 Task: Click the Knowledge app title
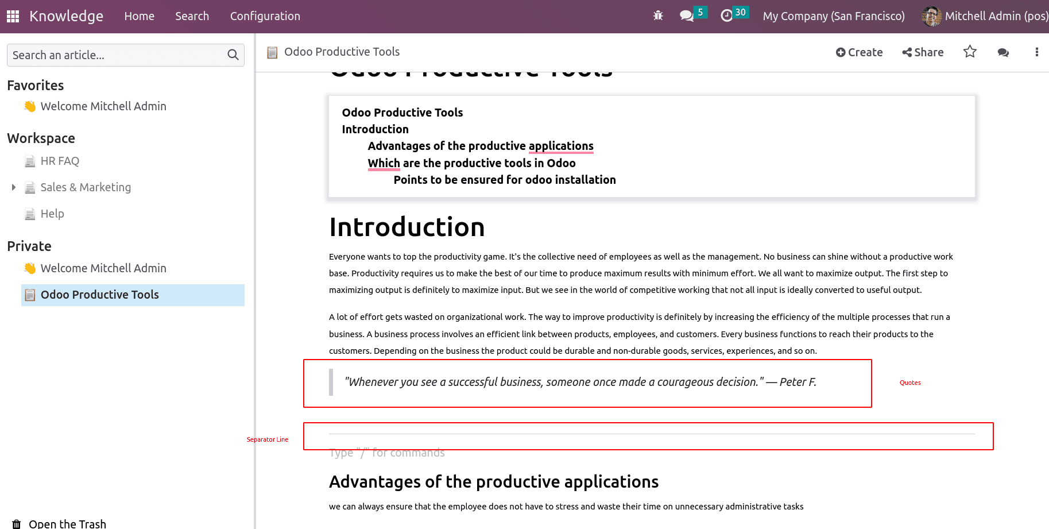[67, 16]
